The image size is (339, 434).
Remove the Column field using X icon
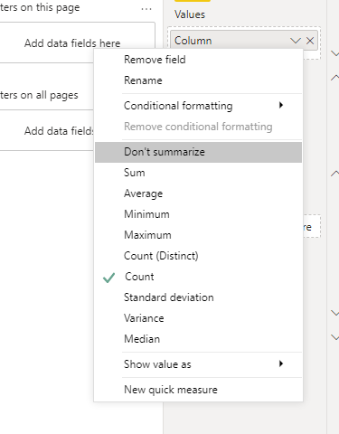[310, 41]
